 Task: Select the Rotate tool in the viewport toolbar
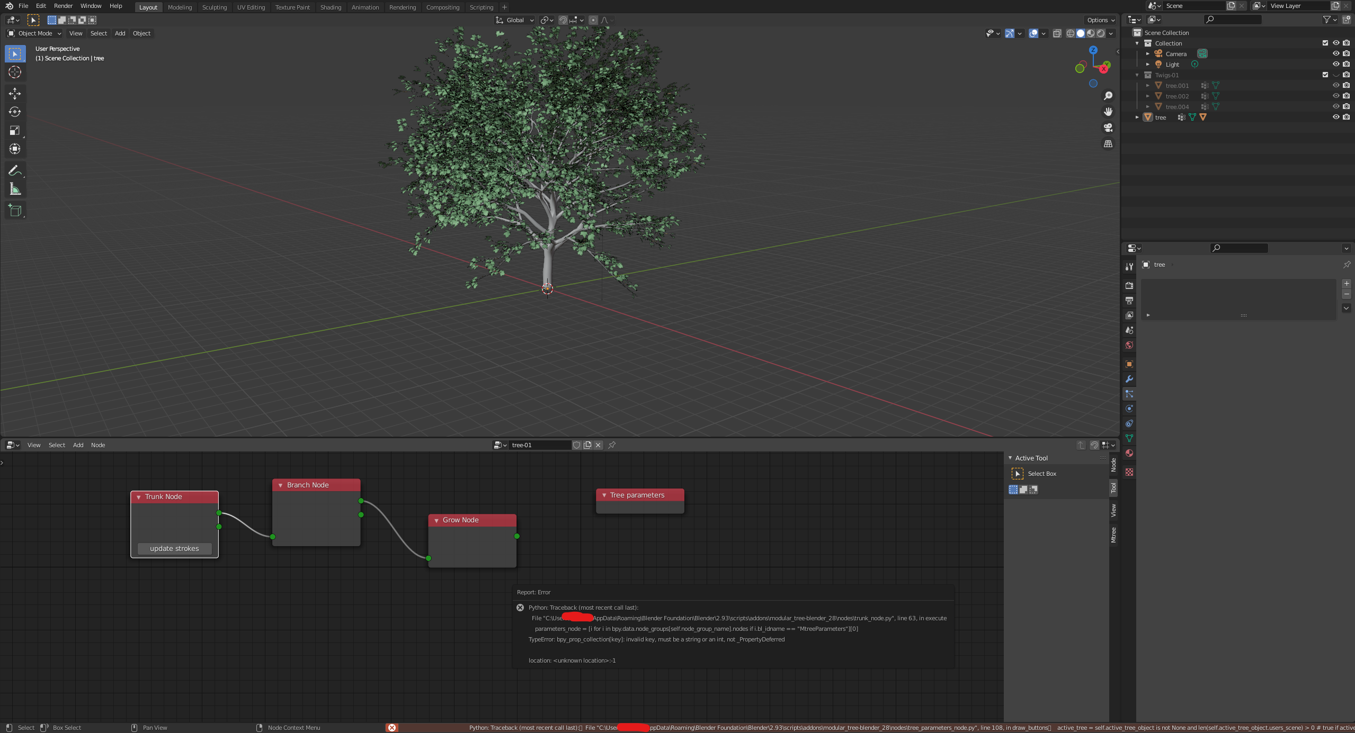point(14,112)
